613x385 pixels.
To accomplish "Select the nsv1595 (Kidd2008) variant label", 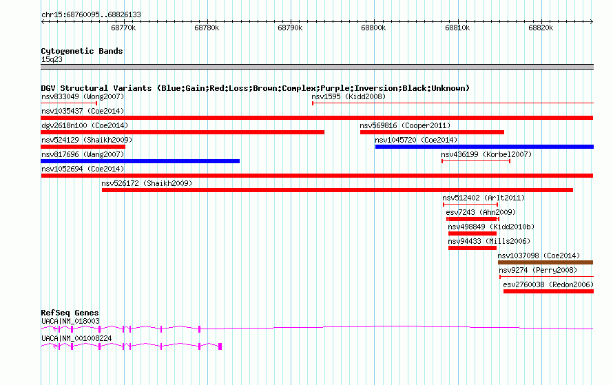I will point(349,96).
